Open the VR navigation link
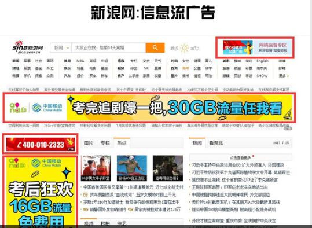 [146, 68]
